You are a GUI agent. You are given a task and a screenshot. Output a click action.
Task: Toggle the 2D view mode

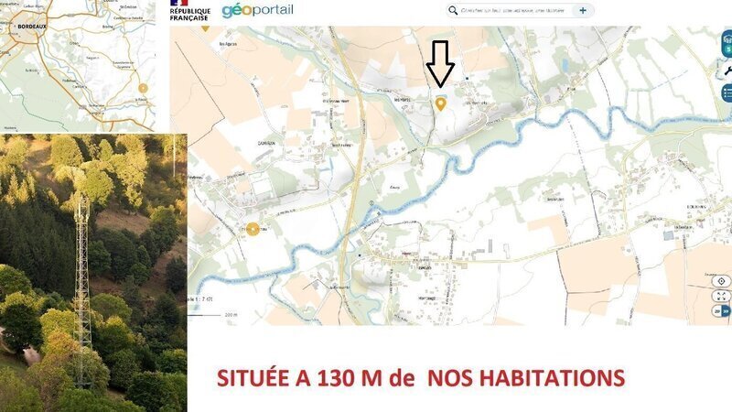pos(716,311)
